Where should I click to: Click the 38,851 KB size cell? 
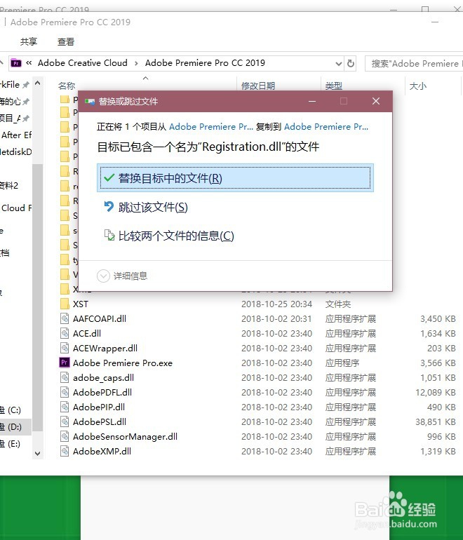pyautogui.click(x=436, y=422)
